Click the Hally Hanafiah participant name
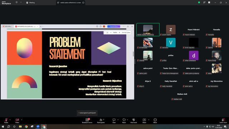229x129 pixels. coord(171,81)
